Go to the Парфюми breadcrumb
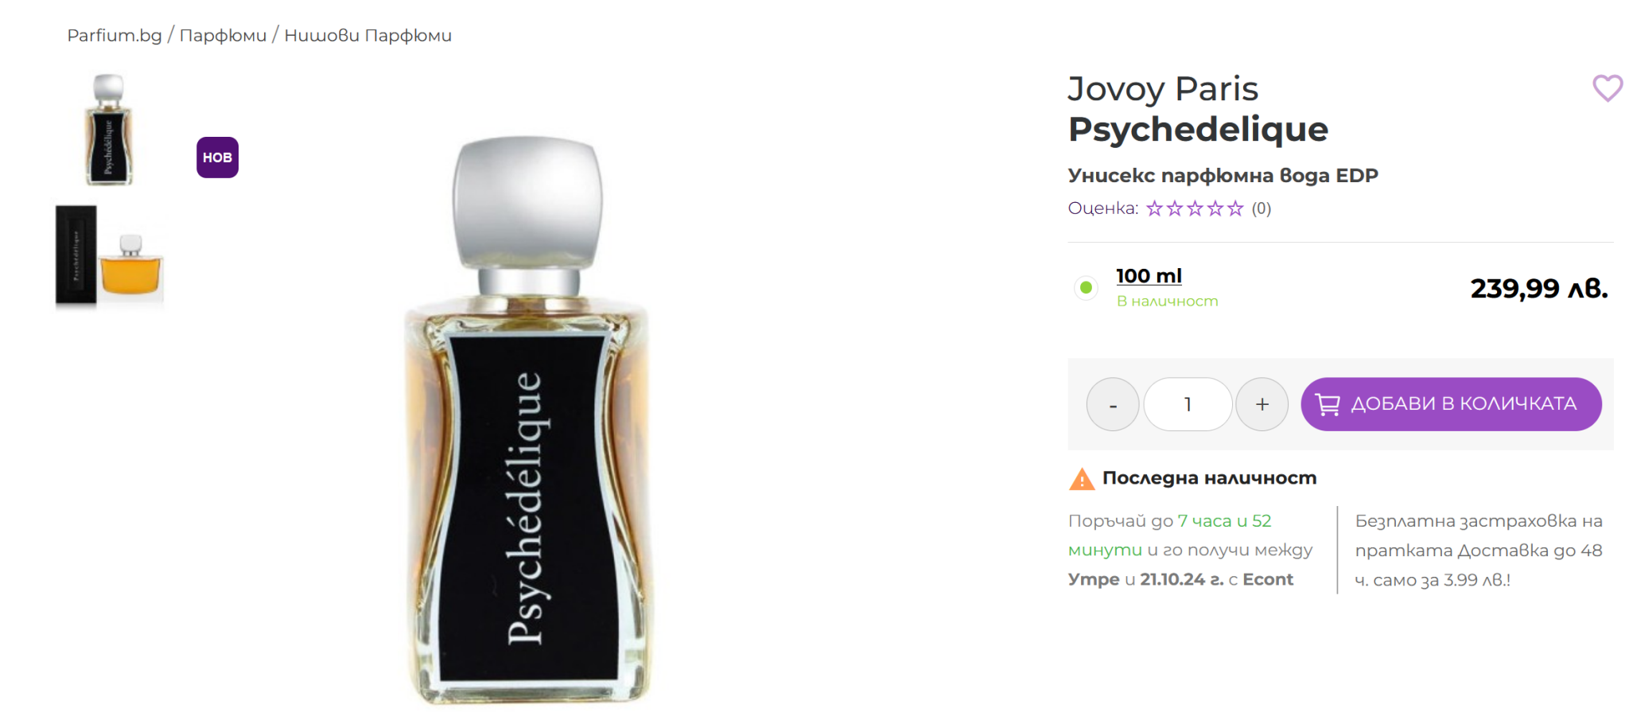This screenshot has height=724, width=1629. (223, 36)
